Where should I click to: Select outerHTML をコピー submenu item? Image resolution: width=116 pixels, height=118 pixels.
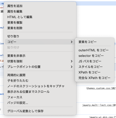(x=95, y=50)
